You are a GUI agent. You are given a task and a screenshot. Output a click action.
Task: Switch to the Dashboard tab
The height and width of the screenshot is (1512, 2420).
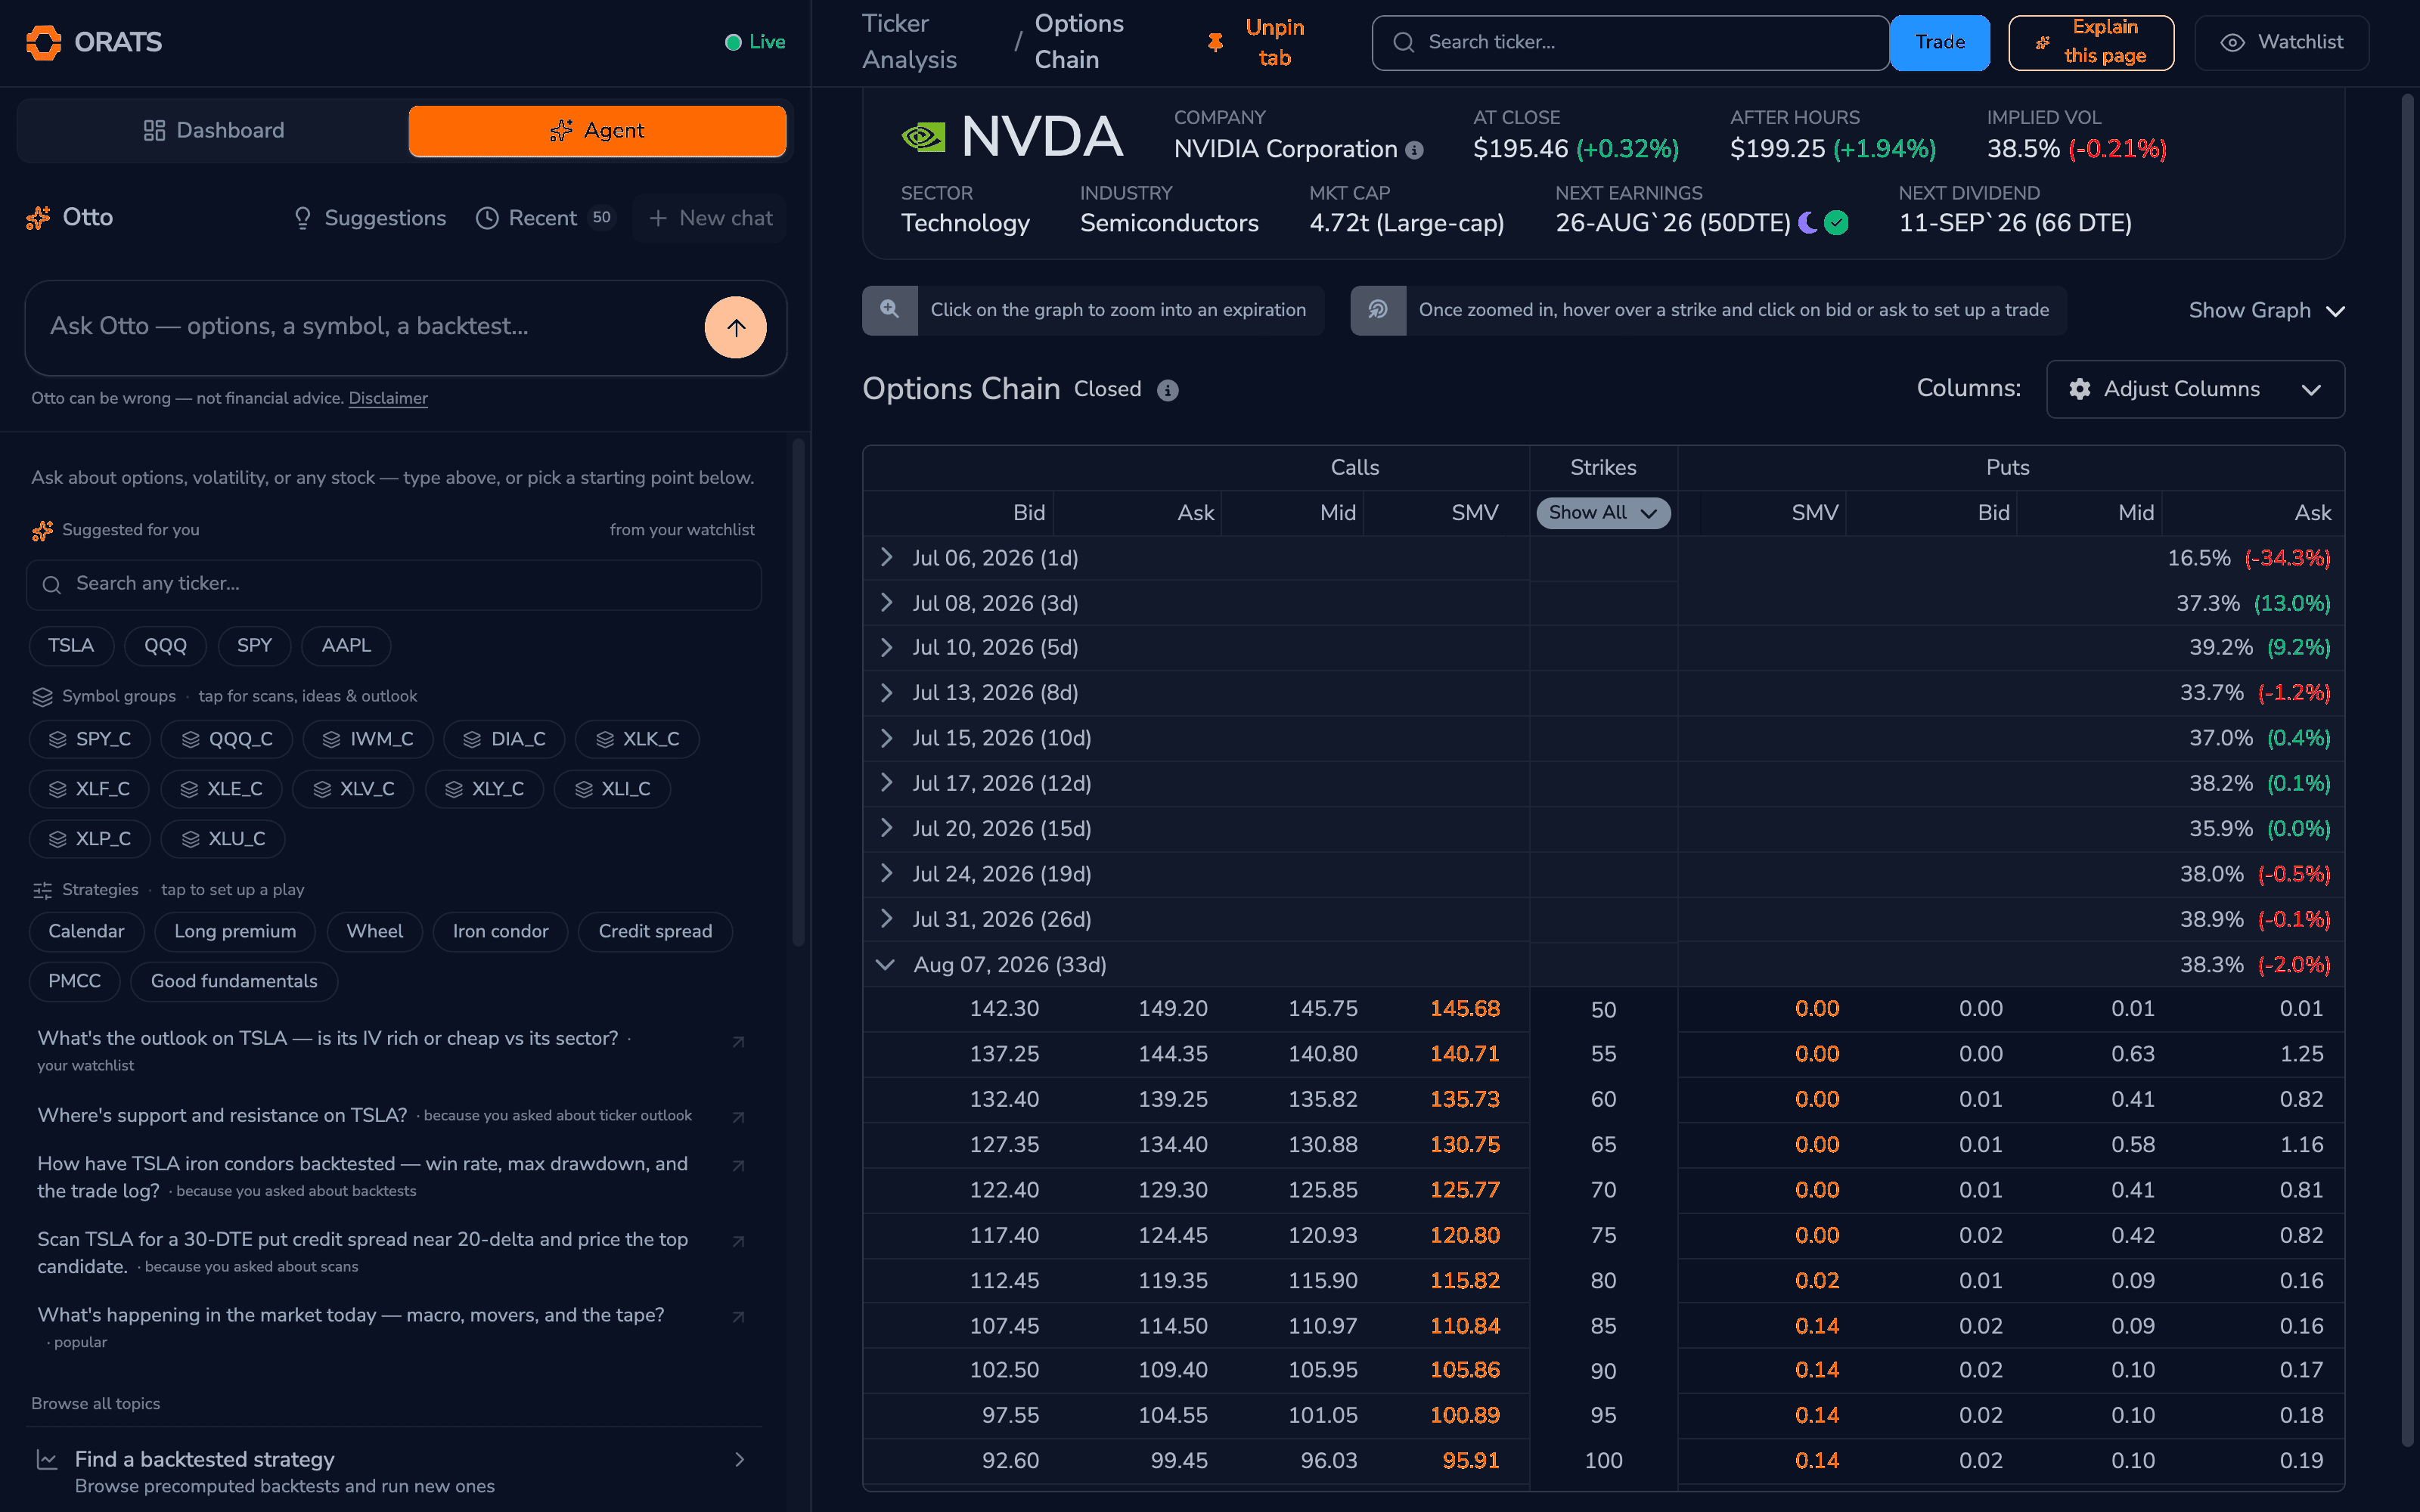click(214, 131)
